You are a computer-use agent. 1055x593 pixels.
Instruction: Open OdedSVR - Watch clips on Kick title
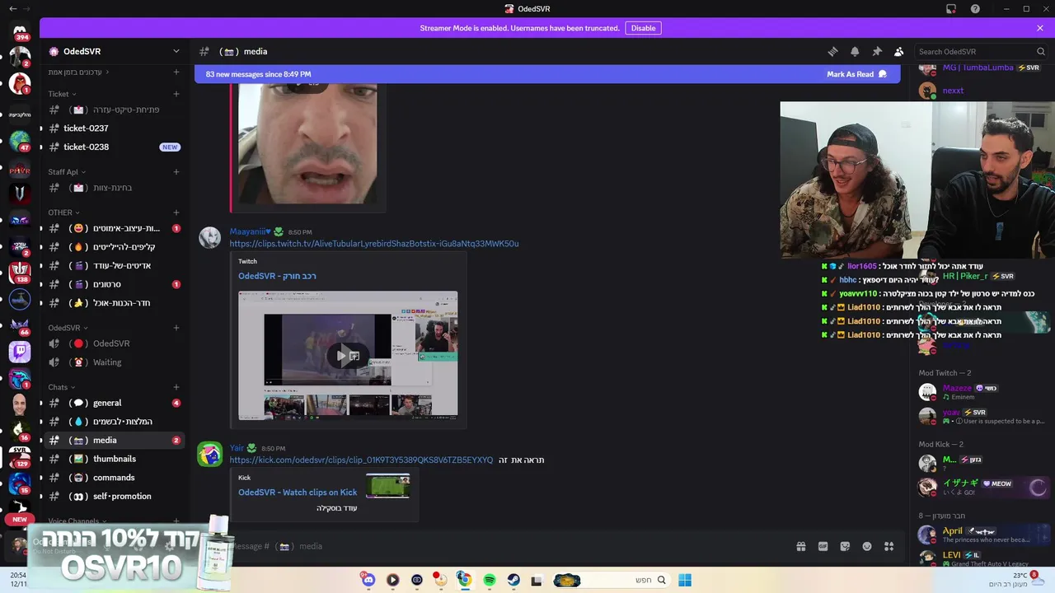coord(298,493)
